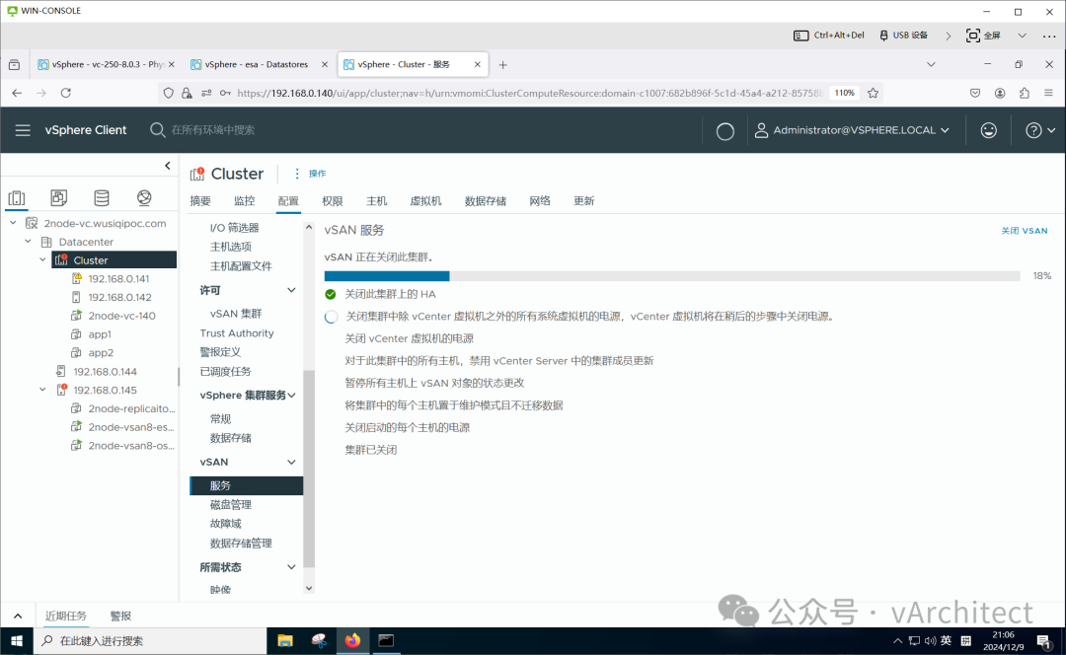
Task: Switch to Storage inventory view icon
Action: pos(102,197)
